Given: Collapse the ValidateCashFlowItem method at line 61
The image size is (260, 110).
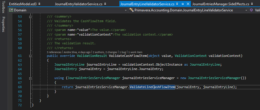Looking at the screenshot, I should click(x=30, y=56).
